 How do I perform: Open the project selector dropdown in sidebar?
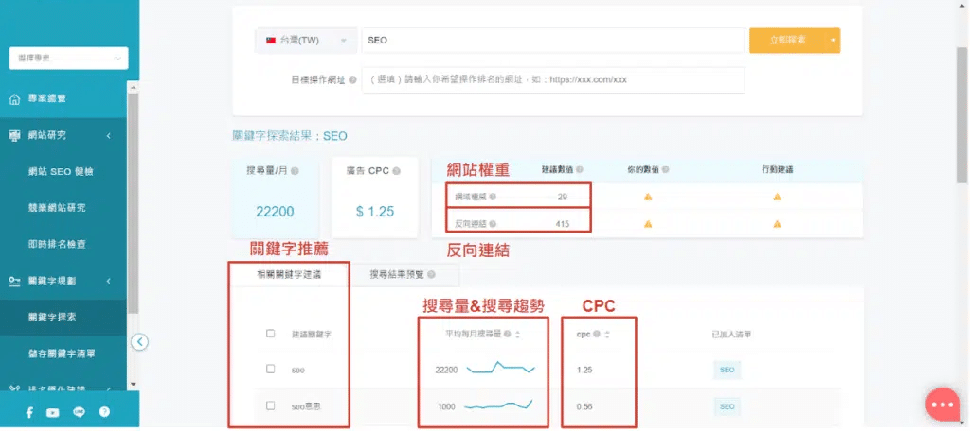(68, 59)
